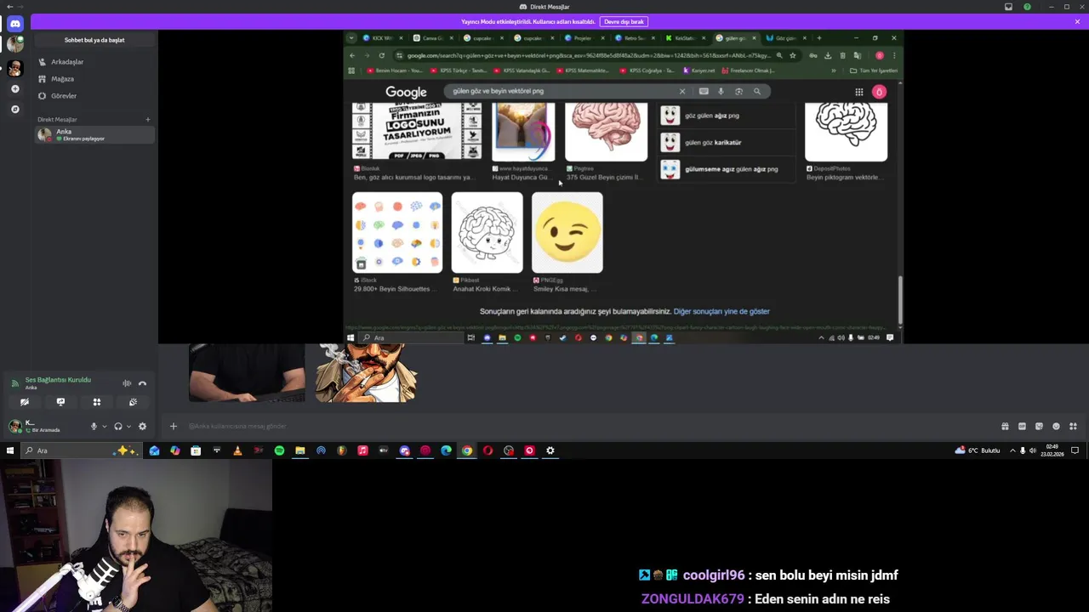Open Görevler quests page
Image resolution: width=1089 pixels, height=612 pixels.
pos(94,96)
